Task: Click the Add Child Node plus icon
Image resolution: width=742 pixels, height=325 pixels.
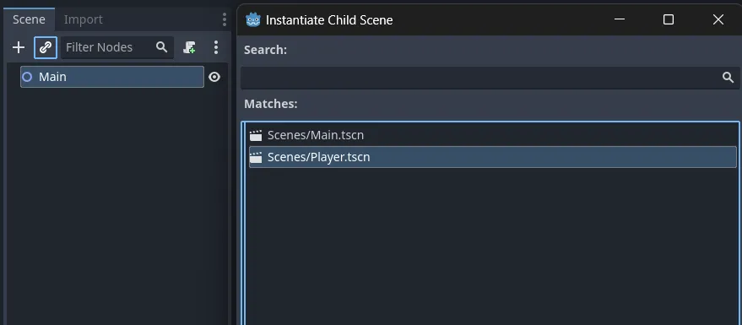Action: click(19, 47)
